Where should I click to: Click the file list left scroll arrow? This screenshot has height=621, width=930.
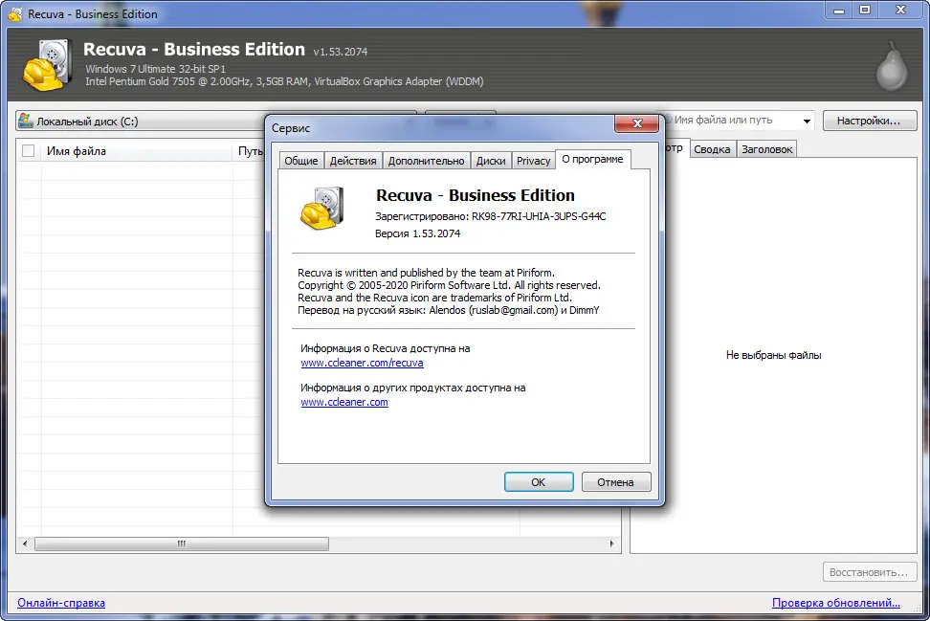24,543
